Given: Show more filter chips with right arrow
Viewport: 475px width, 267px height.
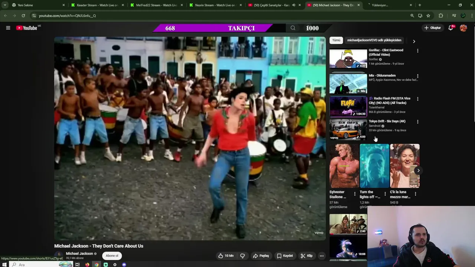Looking at the screenshot, I should coord(414,41).
